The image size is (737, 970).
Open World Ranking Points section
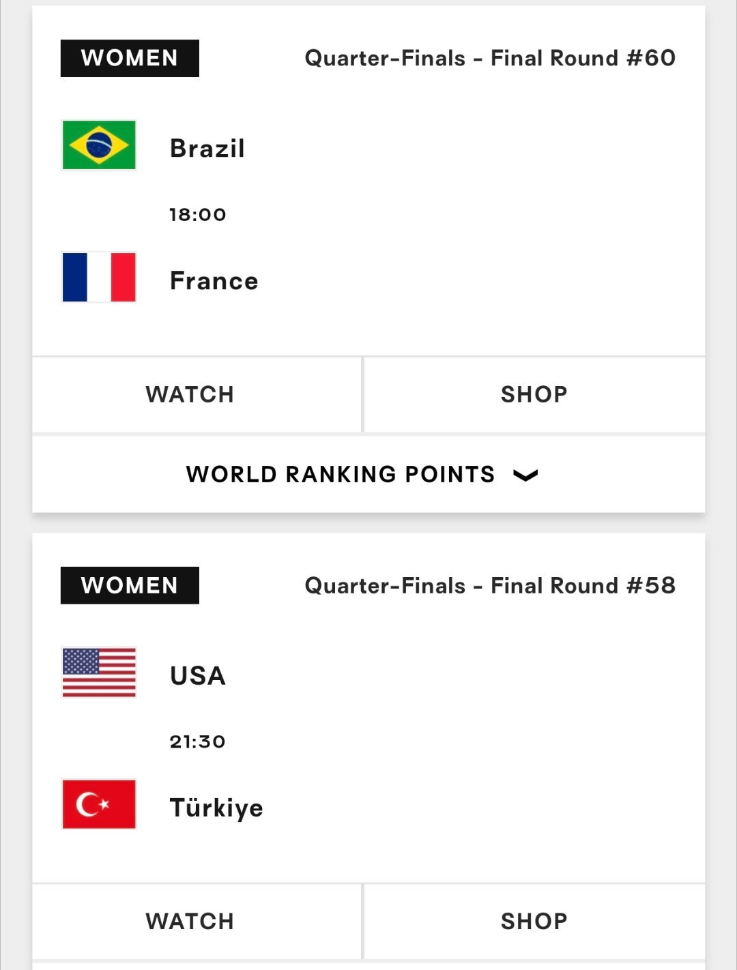click(x=369, y=474)
